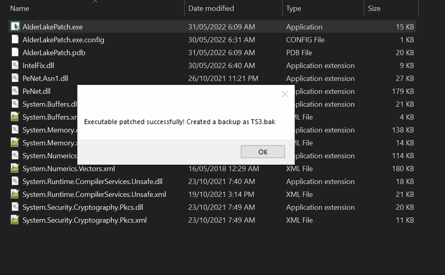Sort files by the Date modified column

211,8
